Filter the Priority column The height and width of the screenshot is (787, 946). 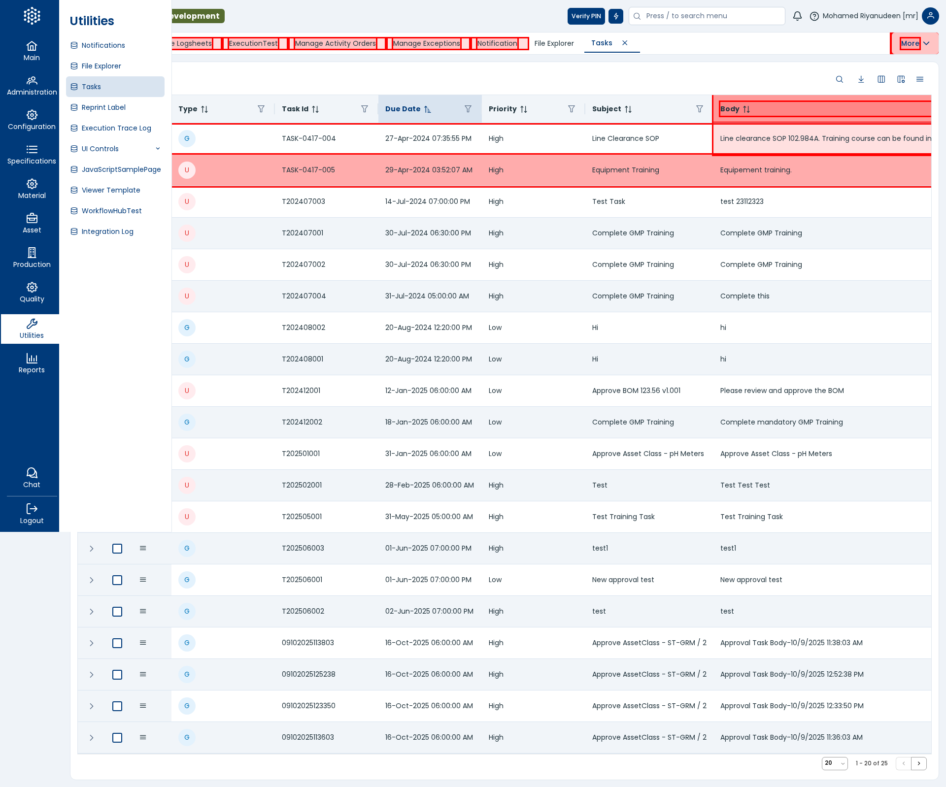coord(572,109)
